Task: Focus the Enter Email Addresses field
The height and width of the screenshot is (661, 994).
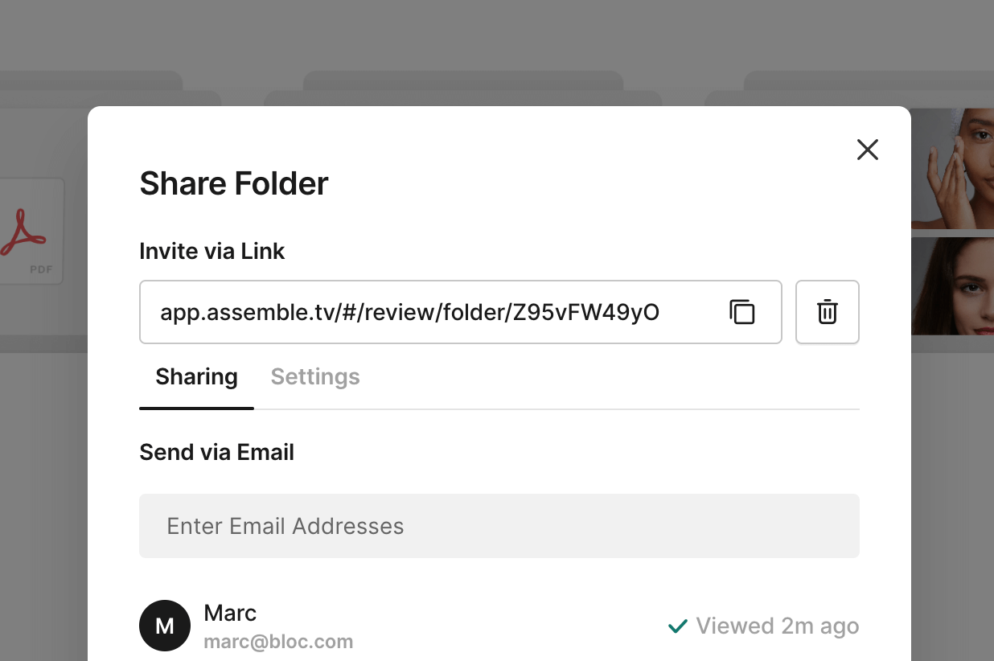Action: tap(499, 526)
